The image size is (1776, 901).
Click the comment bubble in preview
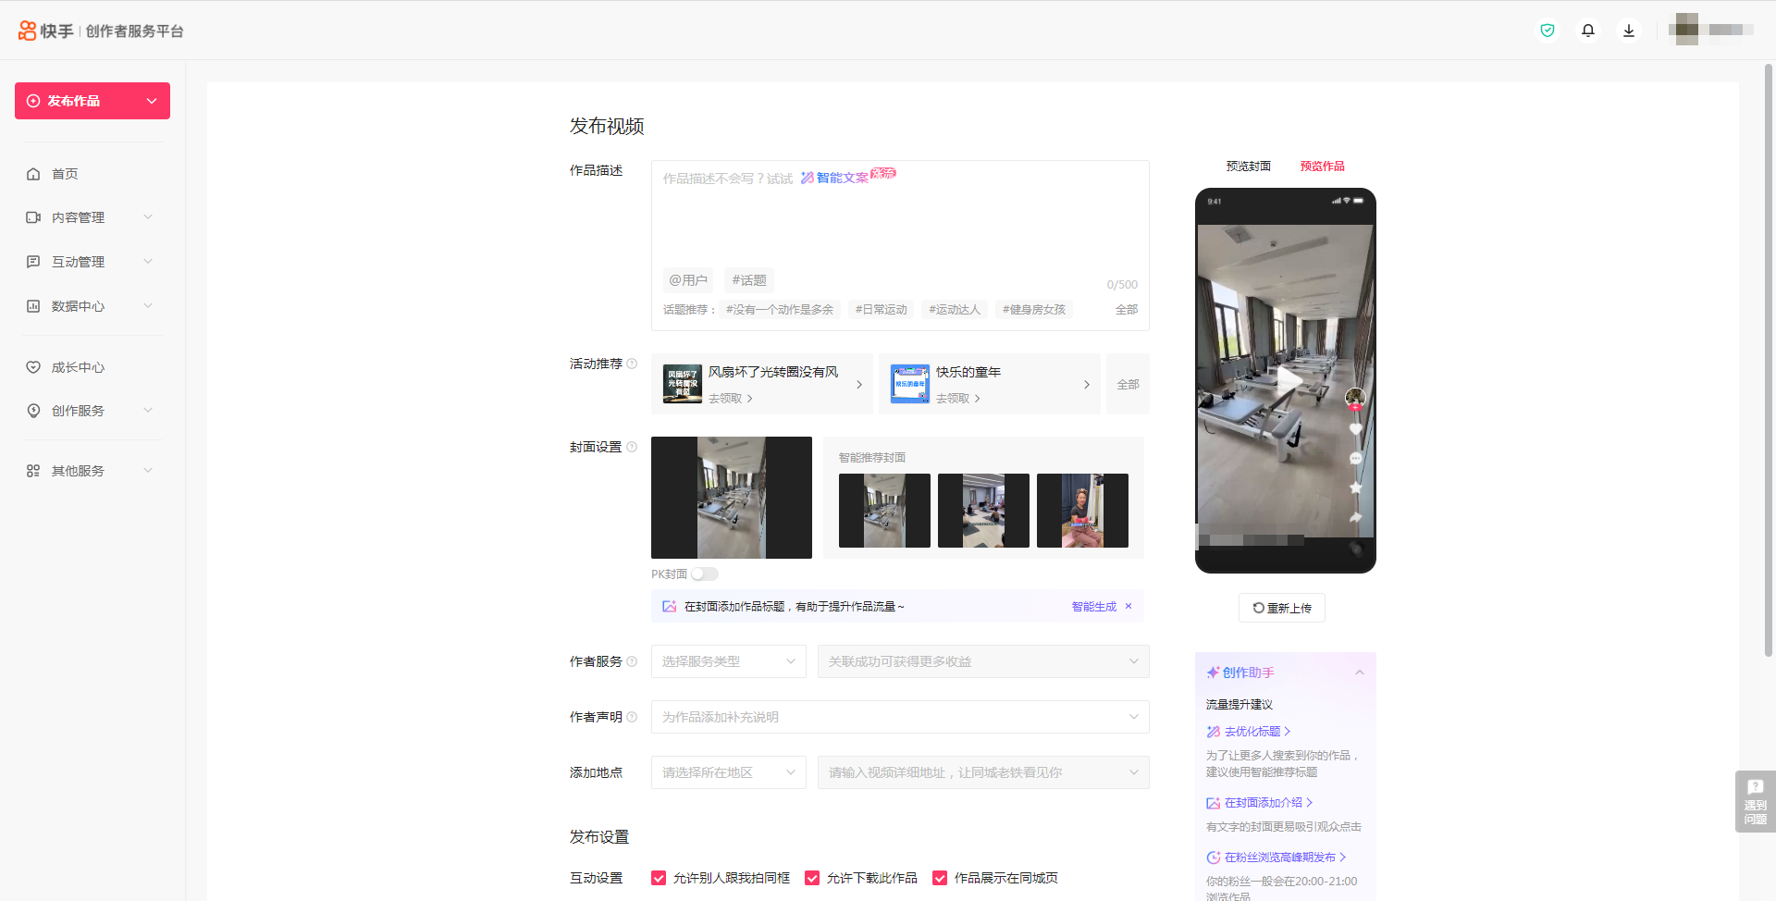1355,458
